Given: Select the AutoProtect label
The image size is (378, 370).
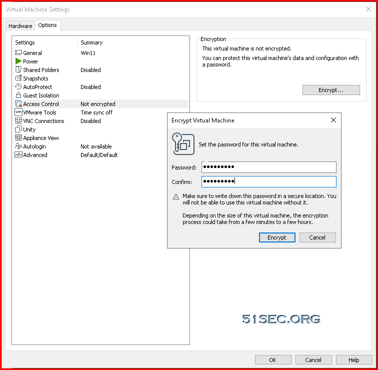Looking at the screenshot, I should [x=37, y=87].
